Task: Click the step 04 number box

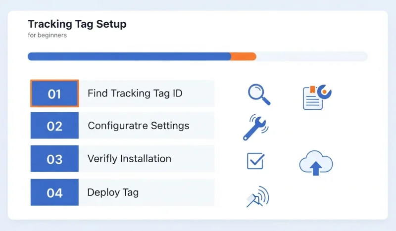Action: pyautogui.click(x=54, y=192)
